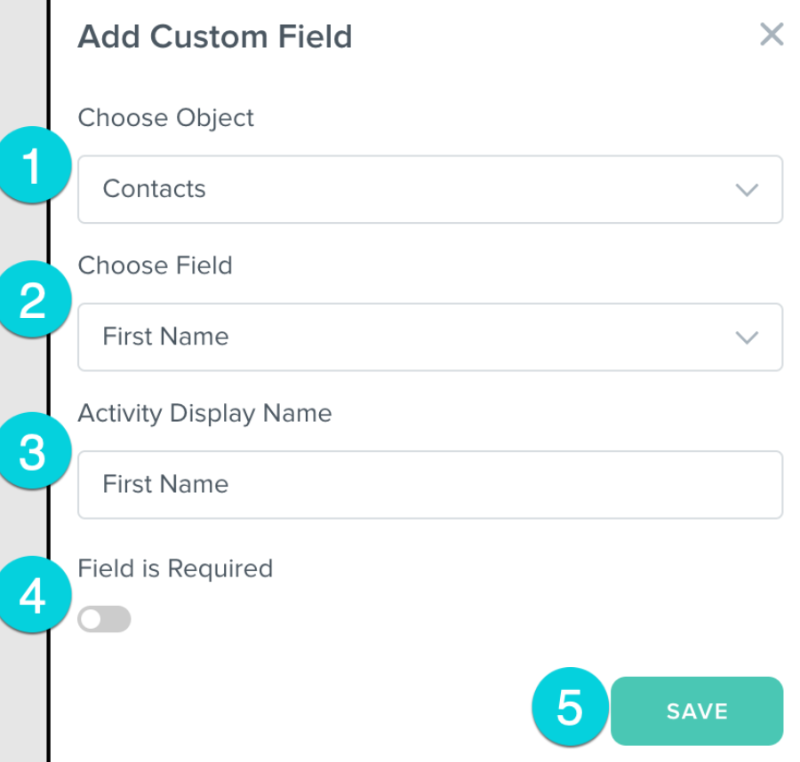Image resolution: width=800 pixels, height=762 pixels.
Task: Click the teal step 4 circle badge
Action: 33,595
